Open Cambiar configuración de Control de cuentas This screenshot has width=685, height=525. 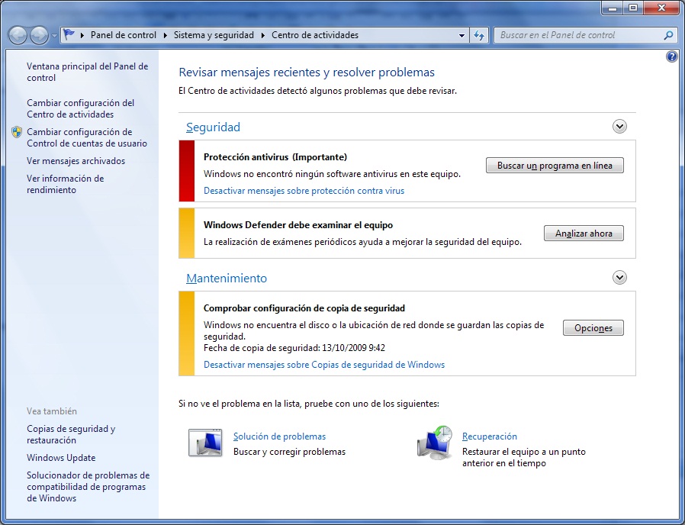[x=86, y=137]
